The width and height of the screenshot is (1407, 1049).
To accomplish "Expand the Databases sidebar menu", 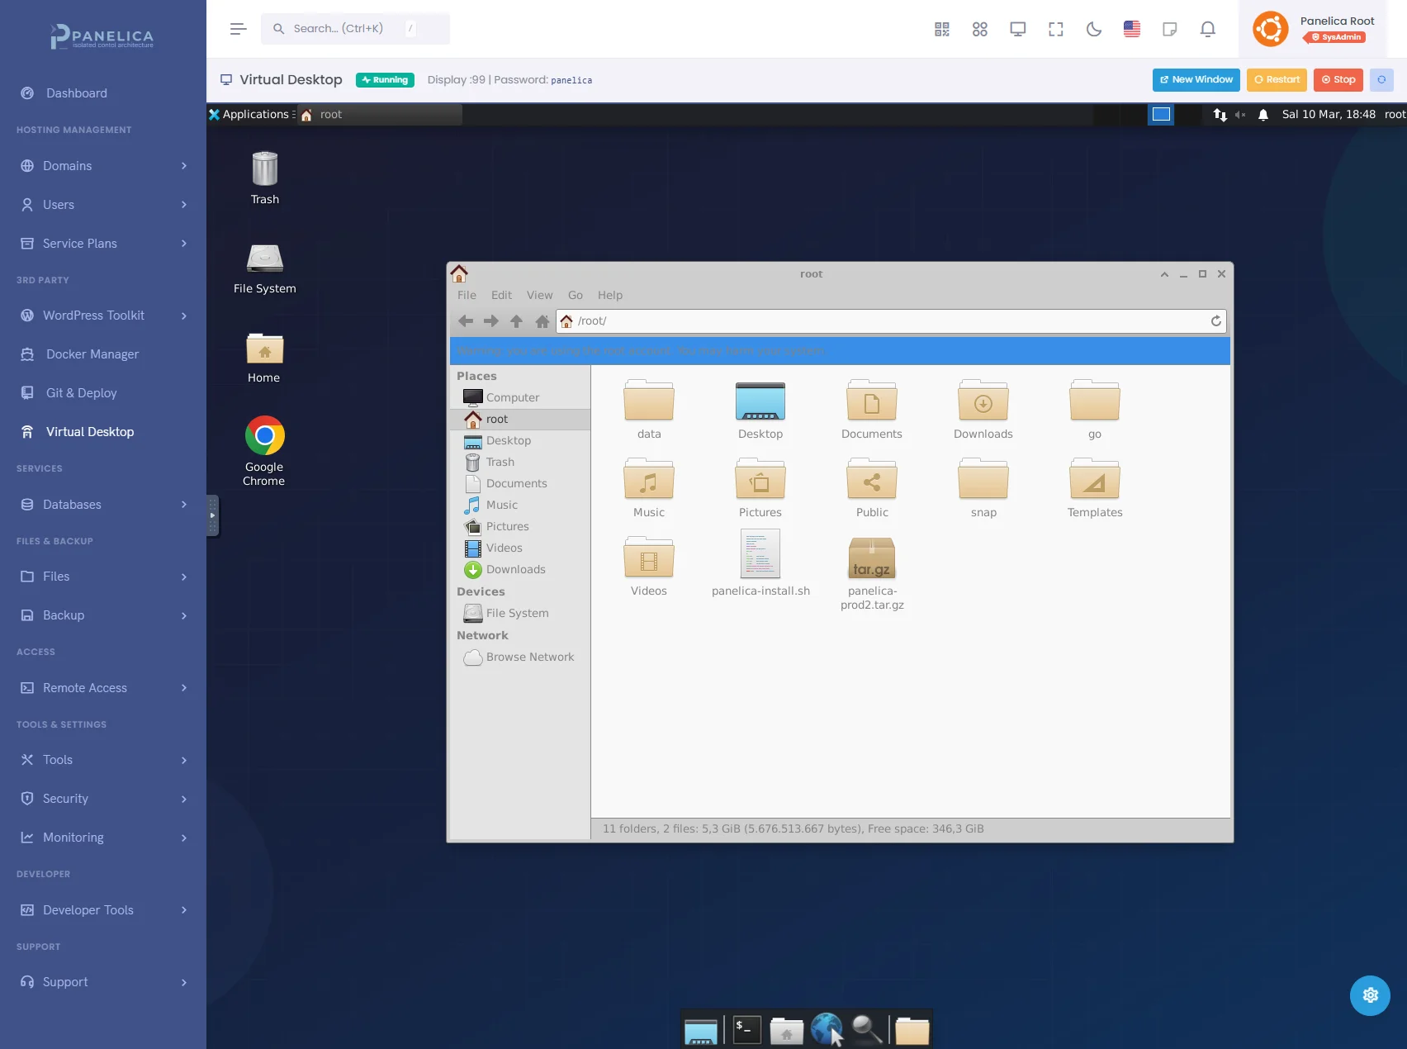I will (x=102, y=504).
